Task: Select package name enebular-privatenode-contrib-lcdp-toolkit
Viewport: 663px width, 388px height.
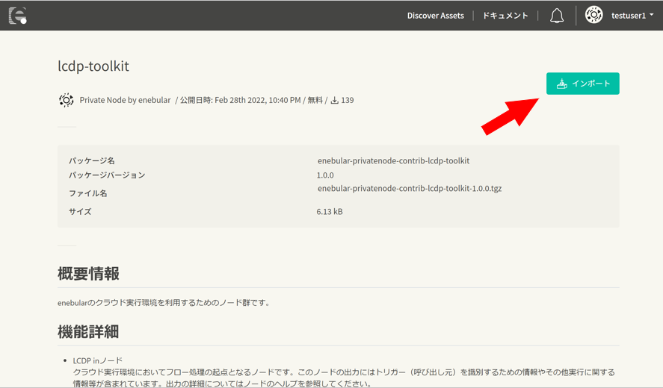Action: (394, 160)
